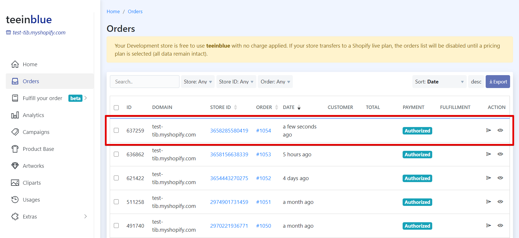Viewport: 519px width, 238px height.
Task: Click the Orders inbox icon in sidebar
Action: 15,81
